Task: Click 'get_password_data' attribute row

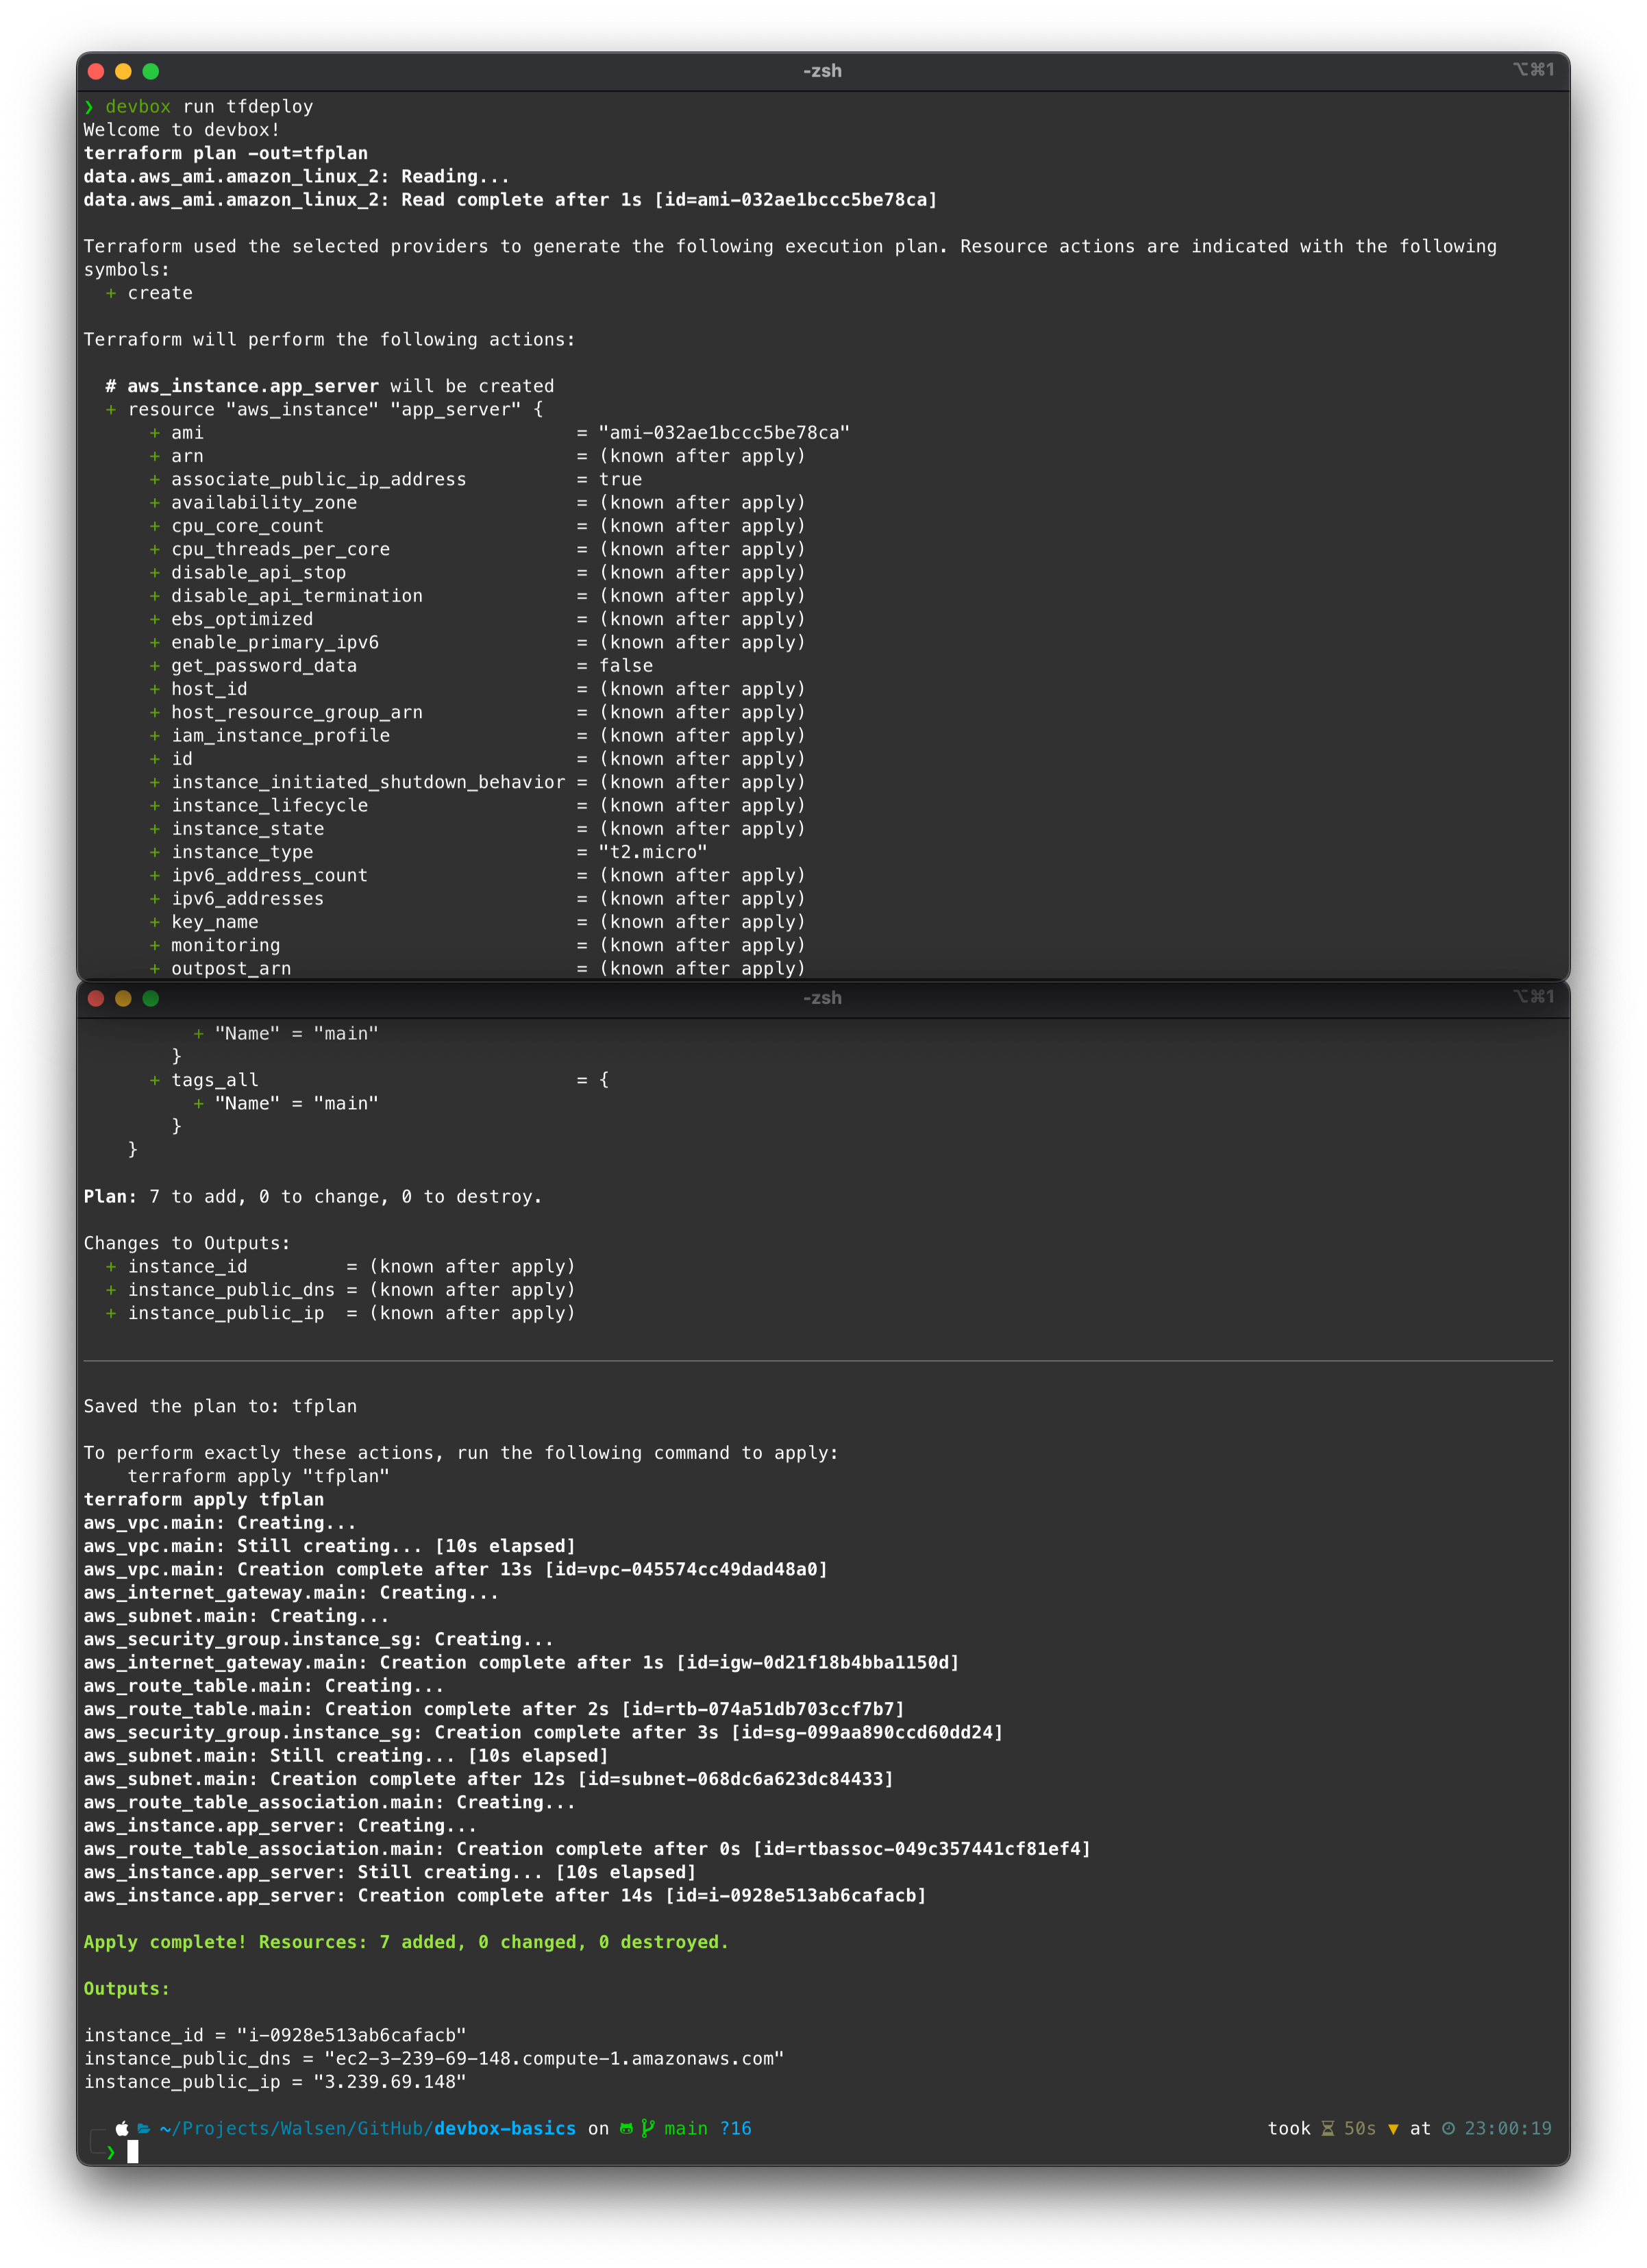Action: click(401, 666)
